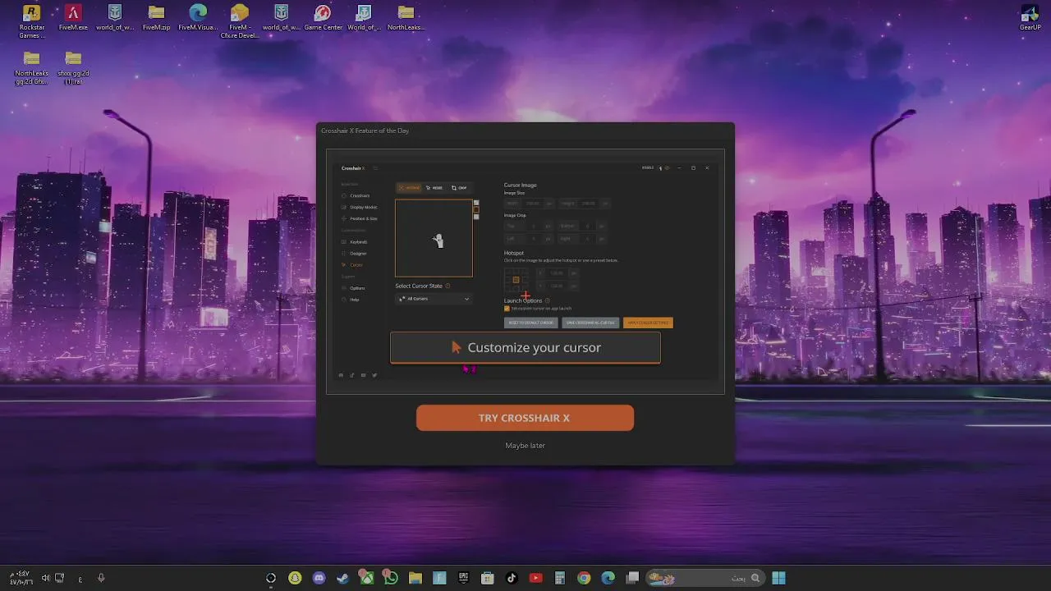Open the Windows Start menu
The width and height of the screenshot is (1051, 591).
coord(778,578)
